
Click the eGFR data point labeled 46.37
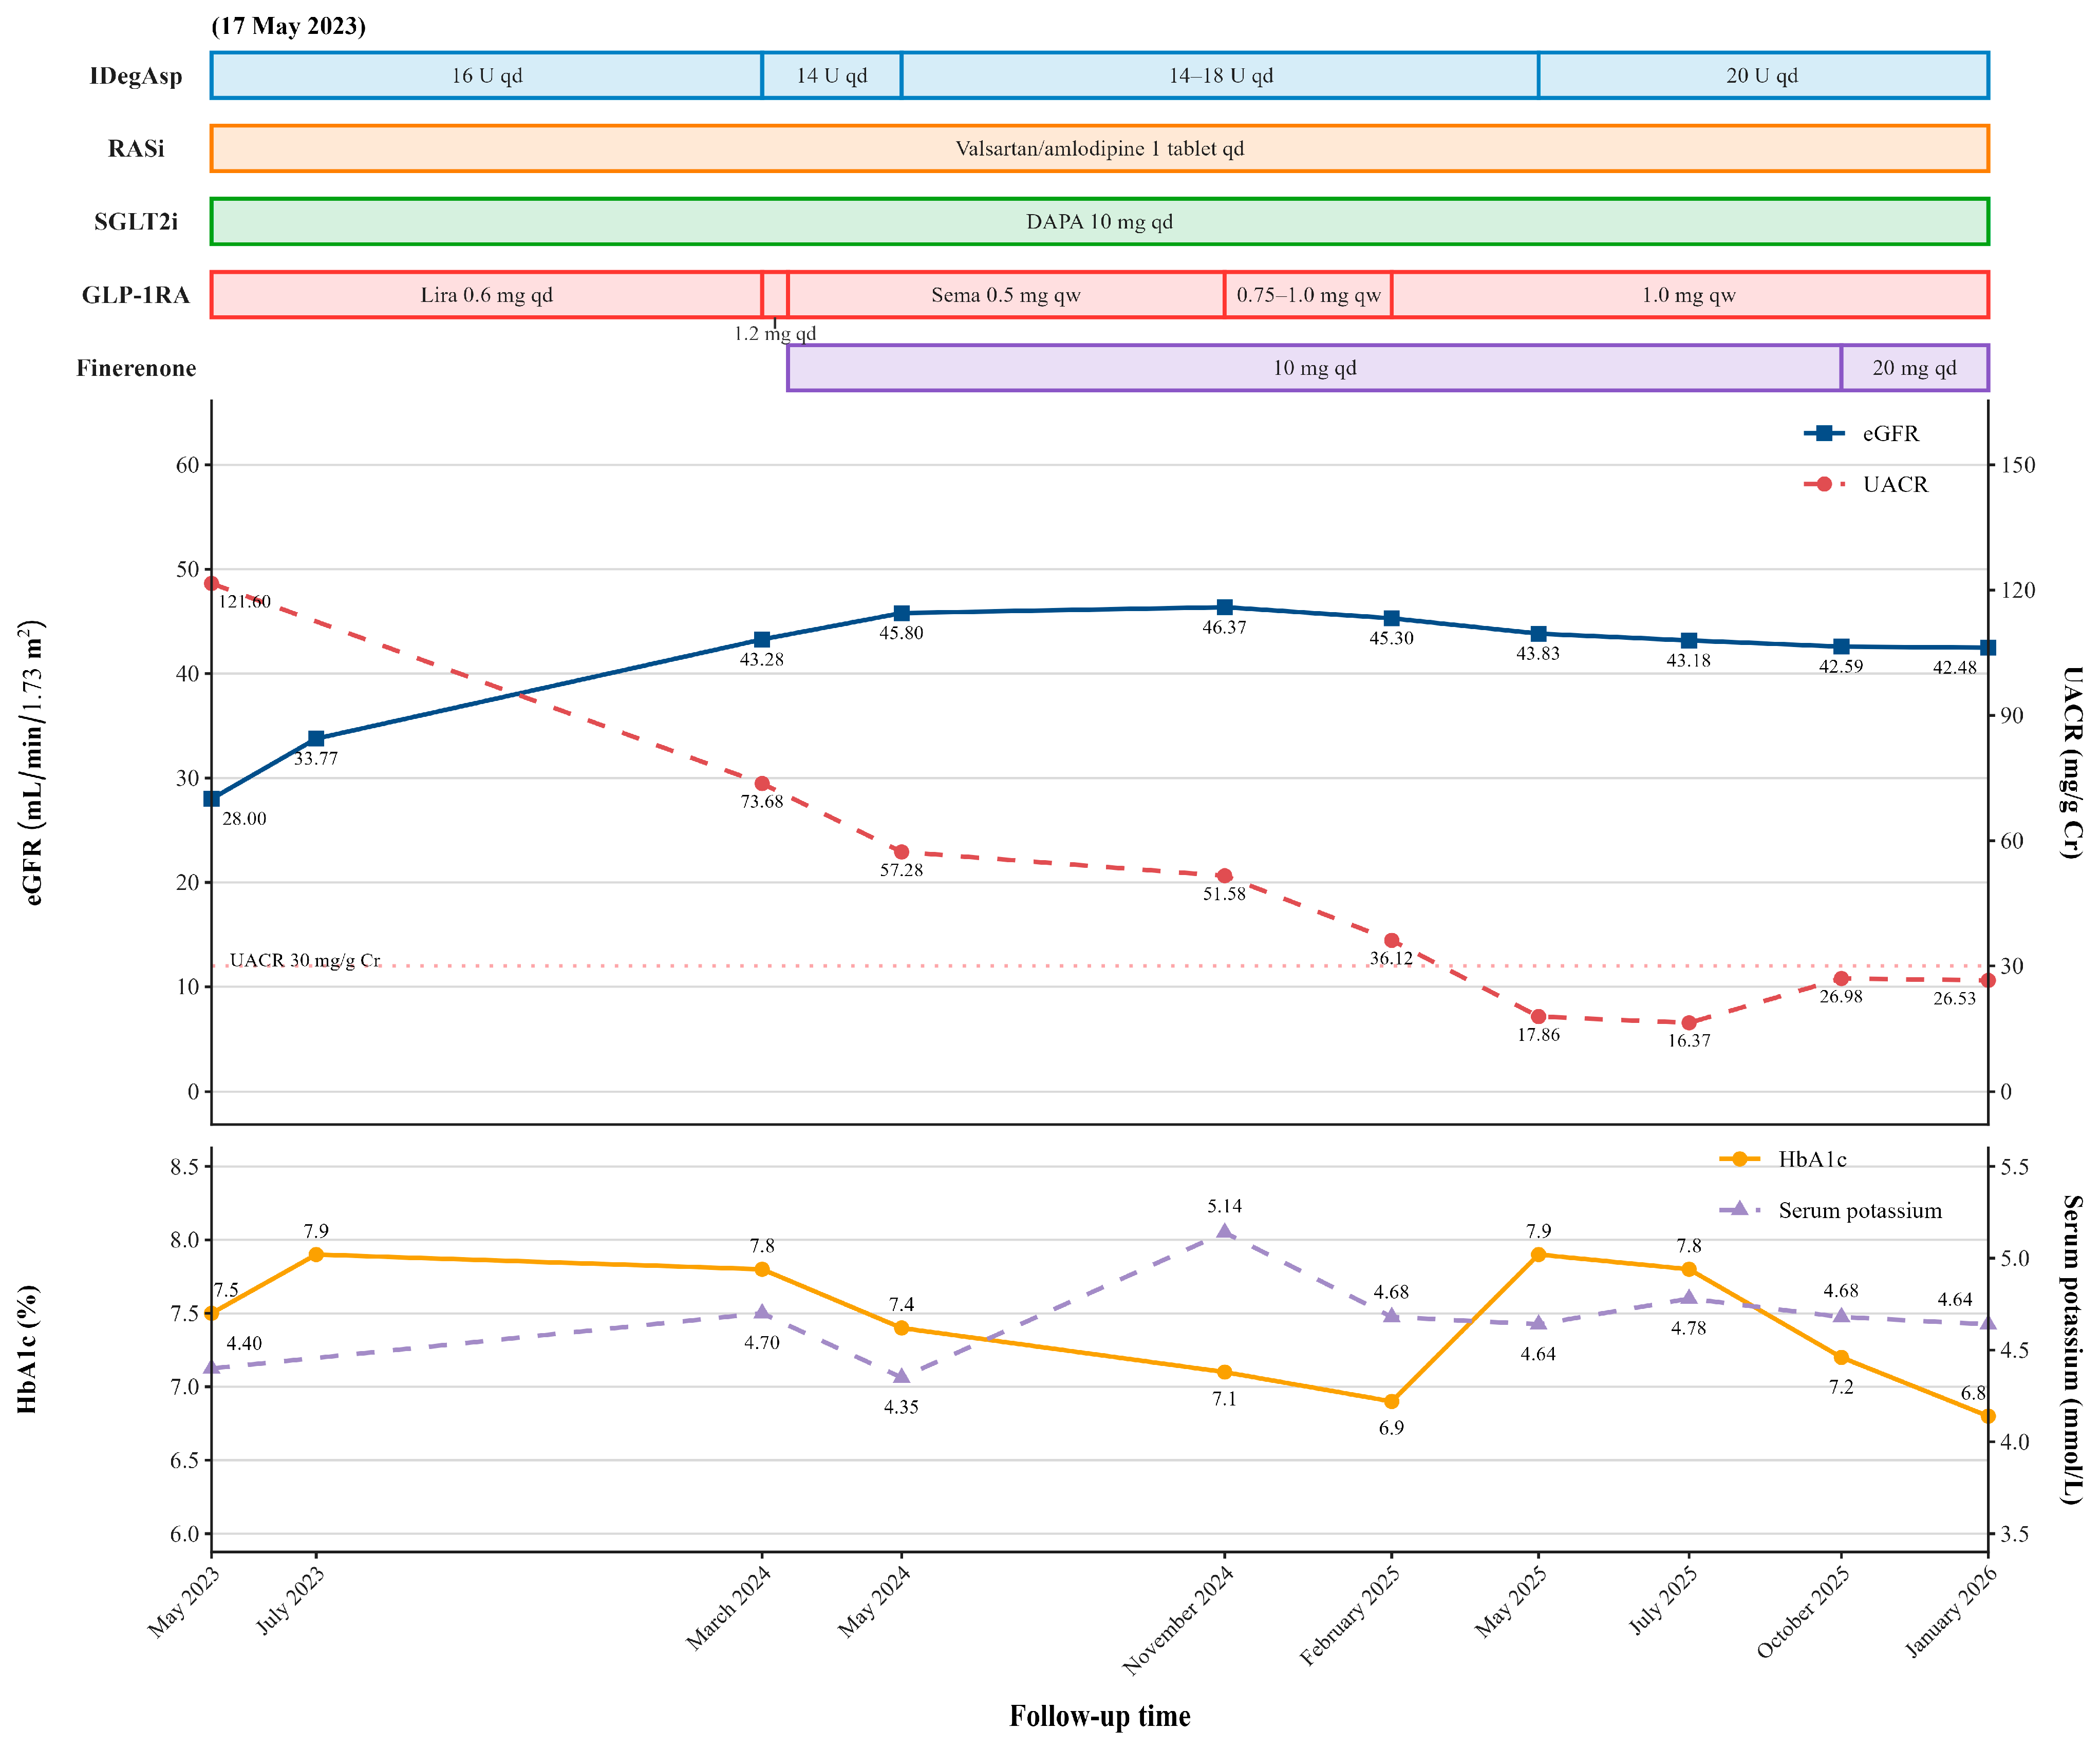pyautogui.click(x=1225, y=606)
